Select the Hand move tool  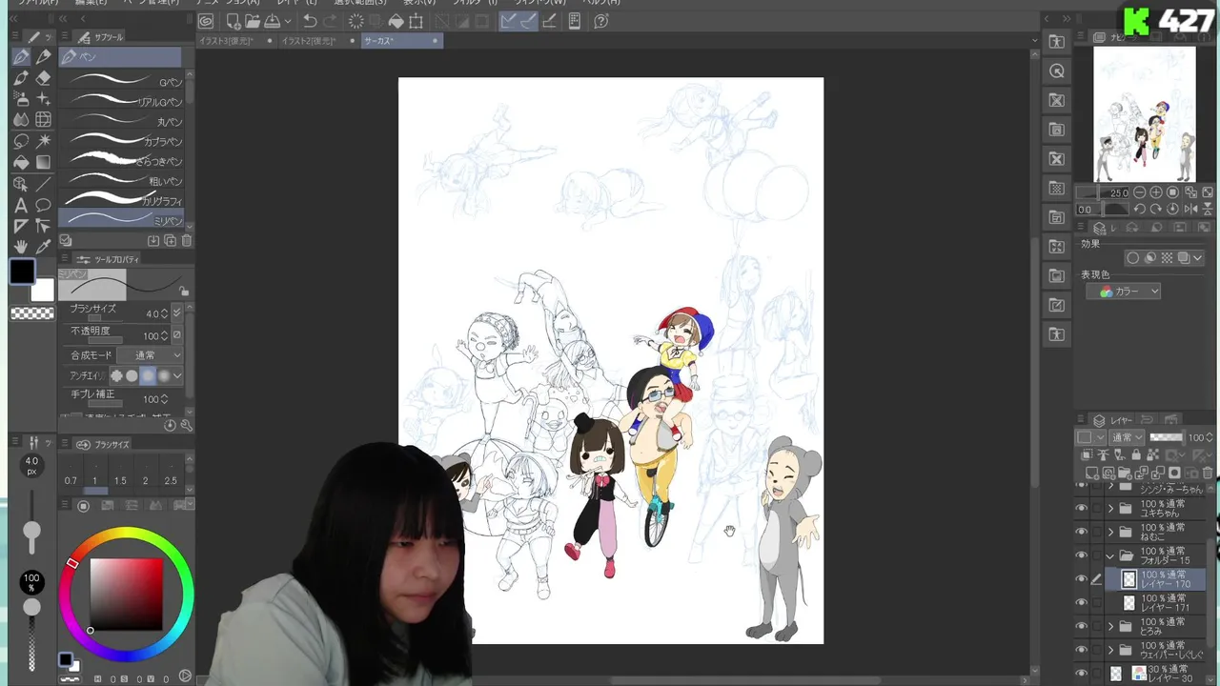pos(21,247)
